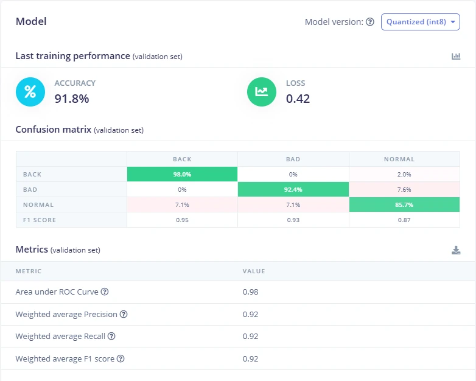
Task: Select the 98.0% BACK confusion cell
Action: [x=182, y=174]
